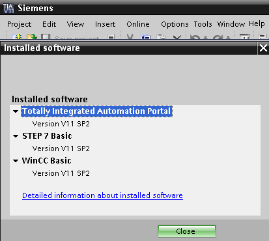Open the Options menu

point(175,24)
